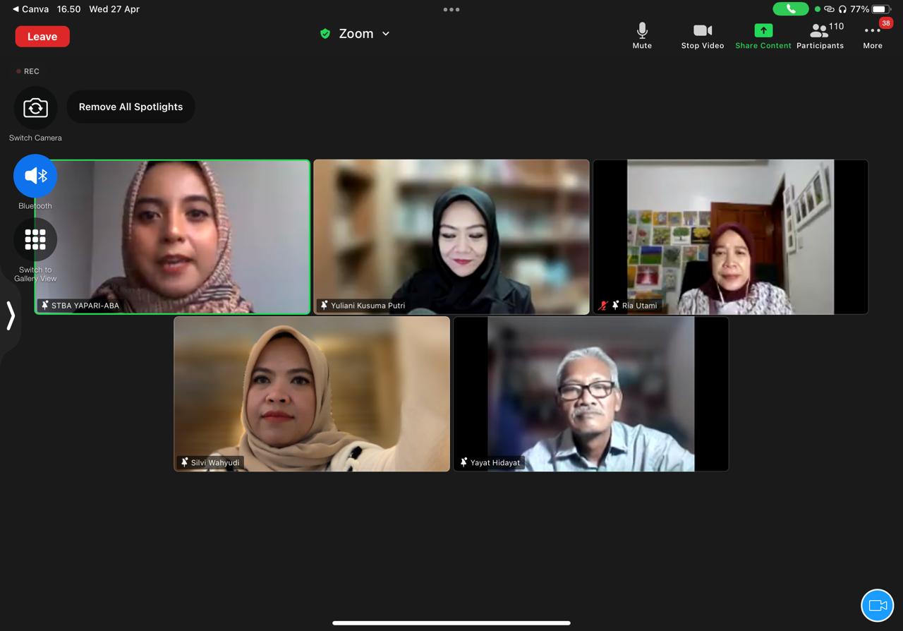Tap the home indicator bar
Viewport: 903px width, 631px height.
pos(451,623)
